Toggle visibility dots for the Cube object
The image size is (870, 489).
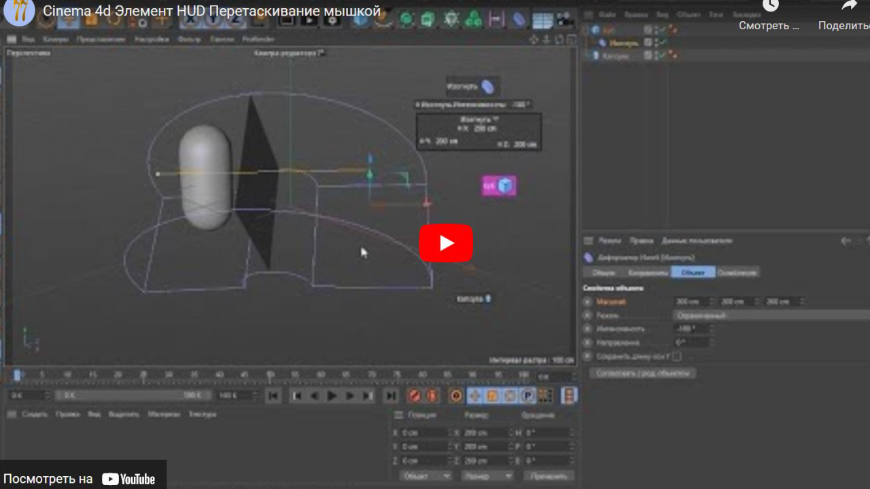(656, 30)
